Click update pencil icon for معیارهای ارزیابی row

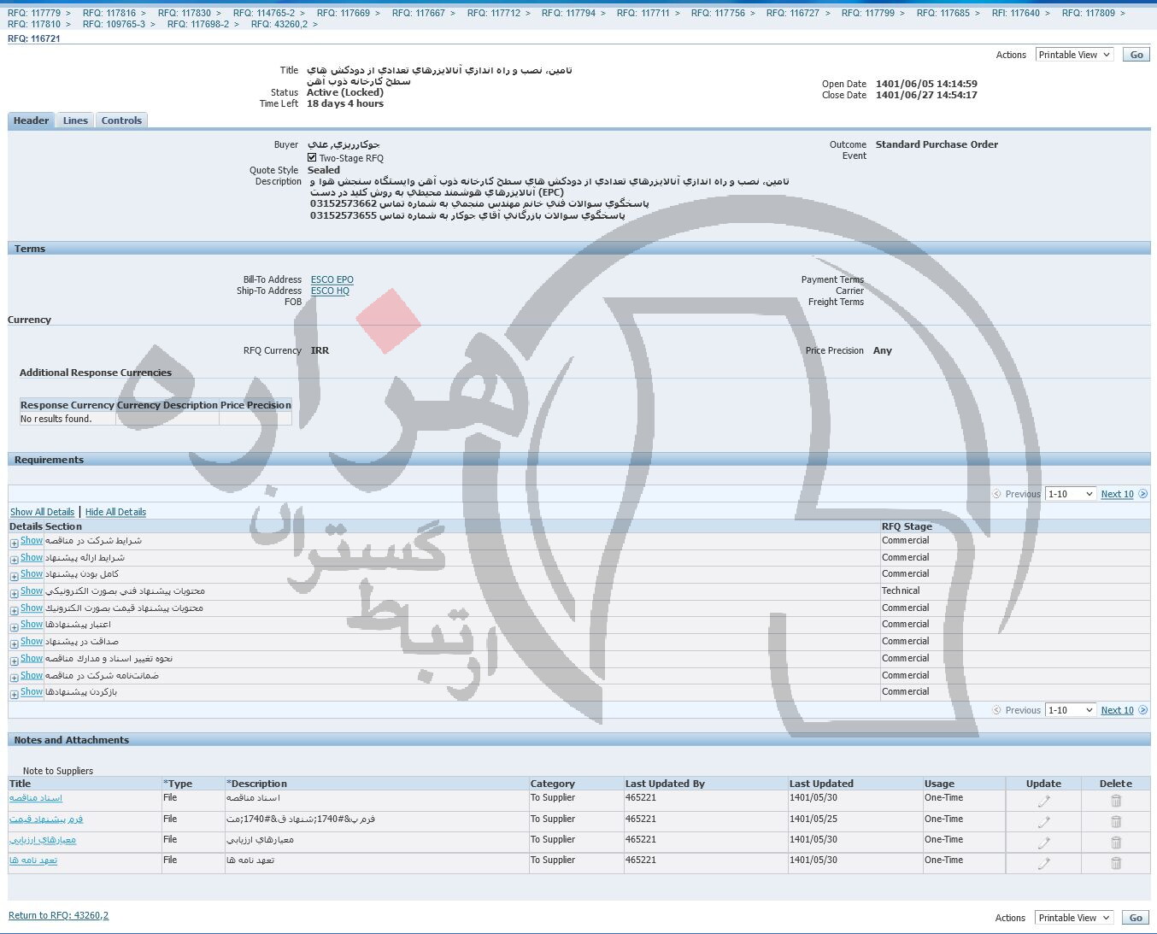tap(1043, 843)
